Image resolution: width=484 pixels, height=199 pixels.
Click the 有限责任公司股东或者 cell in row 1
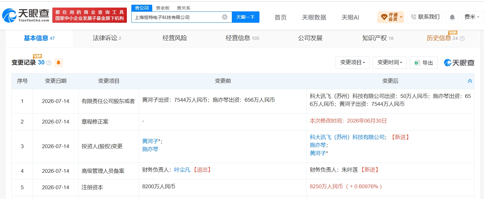pyautogui.click(x=108, y=101)
